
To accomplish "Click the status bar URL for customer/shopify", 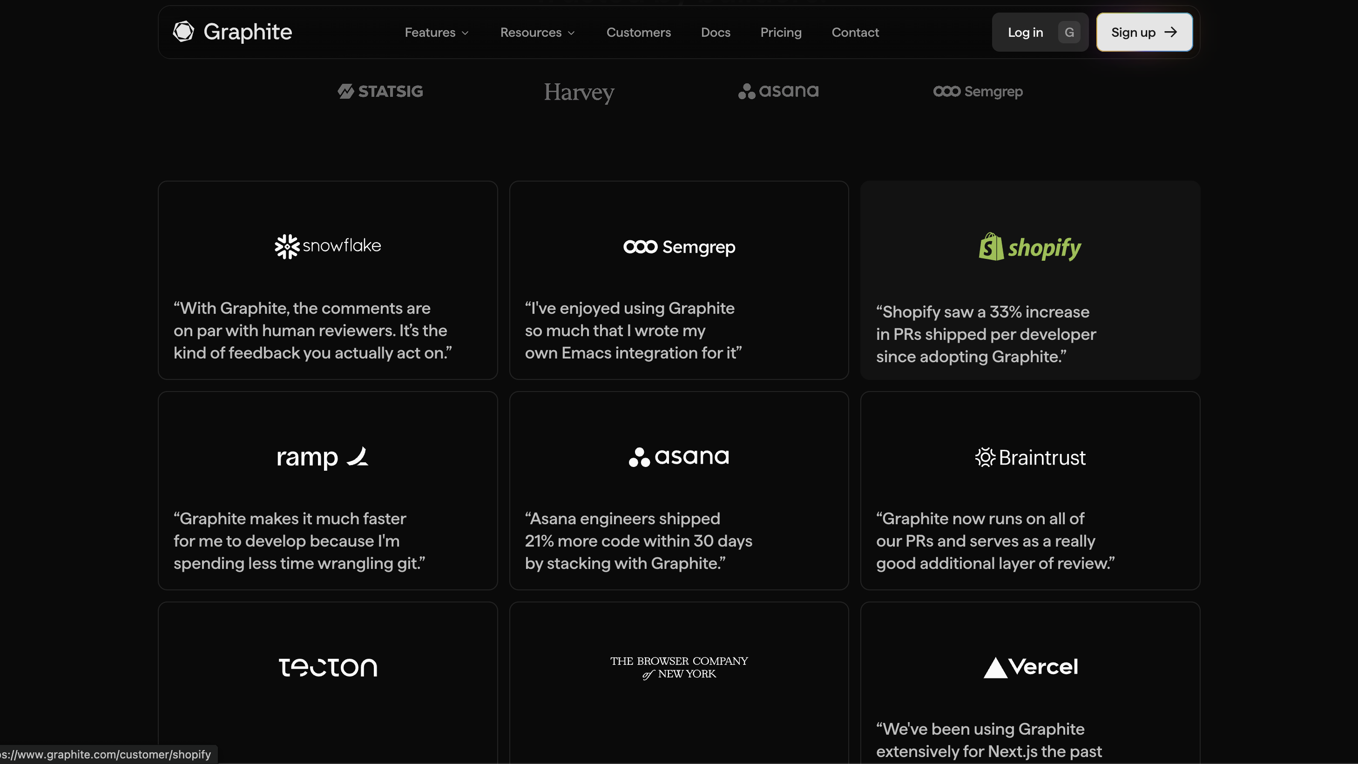I will coord(105,755).
